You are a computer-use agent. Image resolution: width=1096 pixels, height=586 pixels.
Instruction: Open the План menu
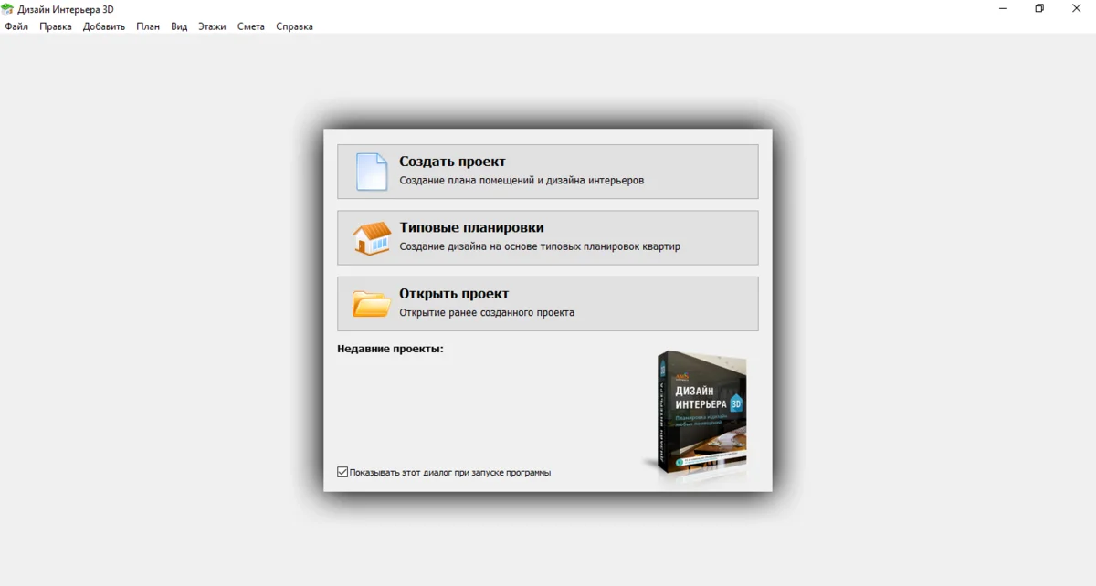(x=148, y=26)
